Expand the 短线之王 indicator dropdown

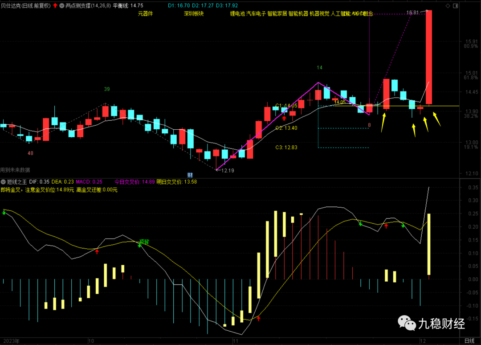pyautogui.click(x=4, y=182)
